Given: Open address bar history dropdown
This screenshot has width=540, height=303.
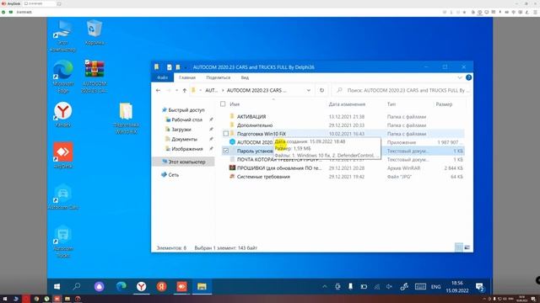Looking at the screenshot, I should point(309,90).
